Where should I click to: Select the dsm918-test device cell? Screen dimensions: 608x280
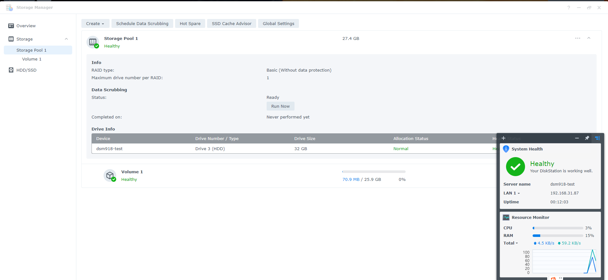(x=109, y=149)
